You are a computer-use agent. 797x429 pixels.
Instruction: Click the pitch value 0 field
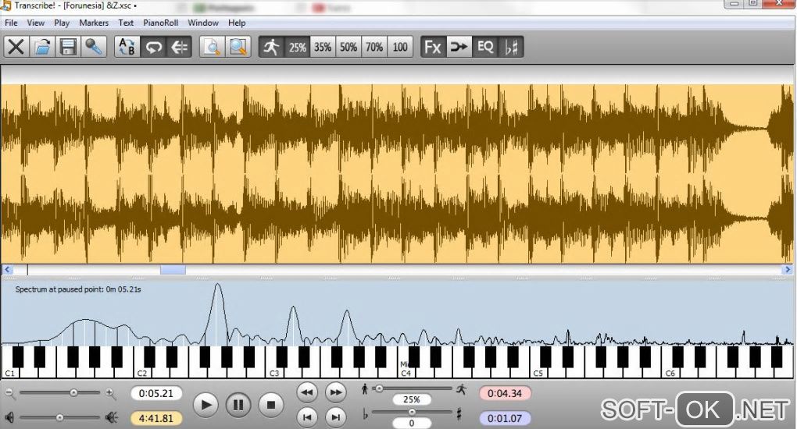click(412, 423)
